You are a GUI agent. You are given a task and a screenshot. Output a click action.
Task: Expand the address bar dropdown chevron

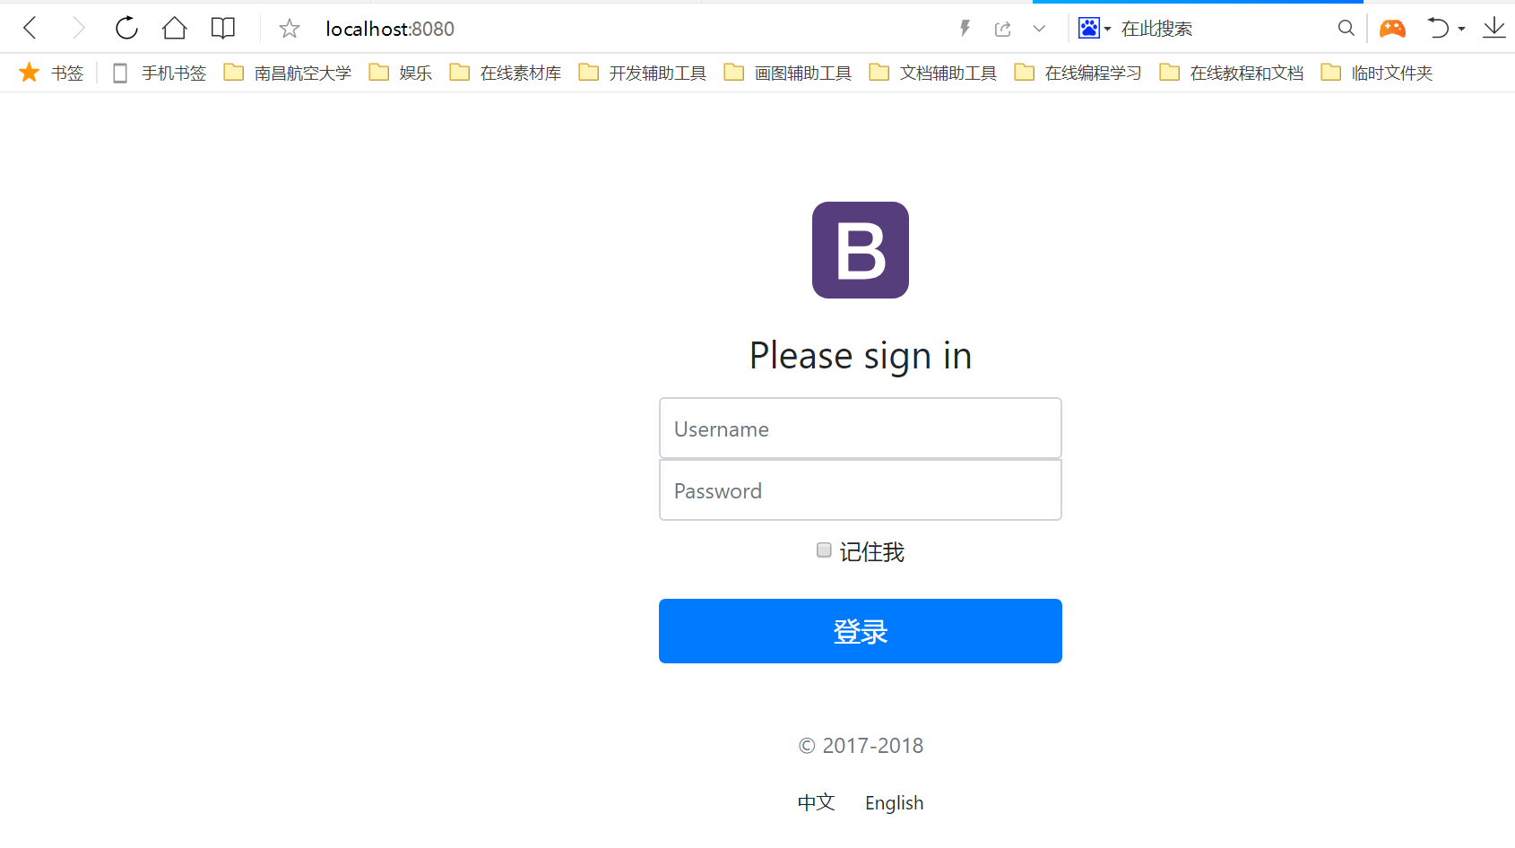point(1039,29)
